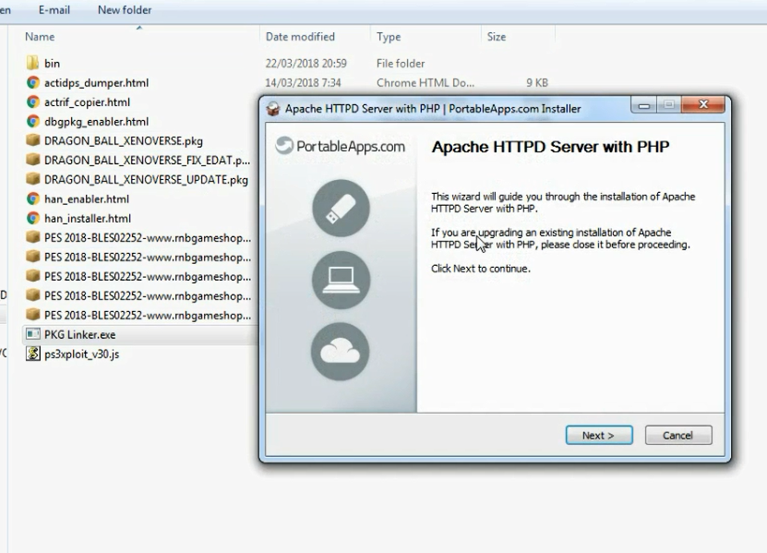Click package icon of DRAGON_BALL_XENOVERSE_FIX_EDAT file

pyautogui.click(x=33, y=160)
